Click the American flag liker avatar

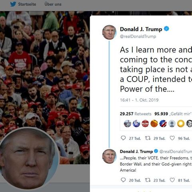point(163,124)
